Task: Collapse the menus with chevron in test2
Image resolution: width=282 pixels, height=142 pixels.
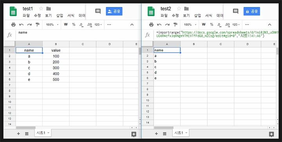Action: pos(269,25)
